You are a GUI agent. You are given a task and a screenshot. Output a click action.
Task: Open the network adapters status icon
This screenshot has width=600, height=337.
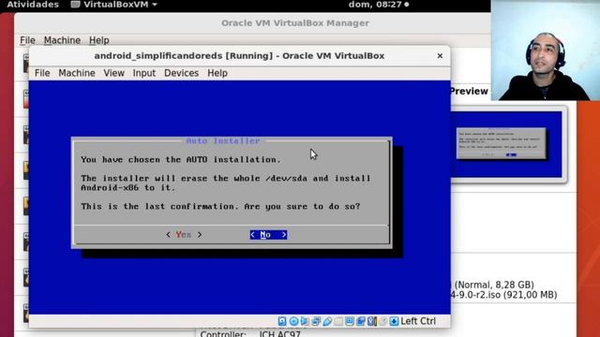[x=316, y=321]
